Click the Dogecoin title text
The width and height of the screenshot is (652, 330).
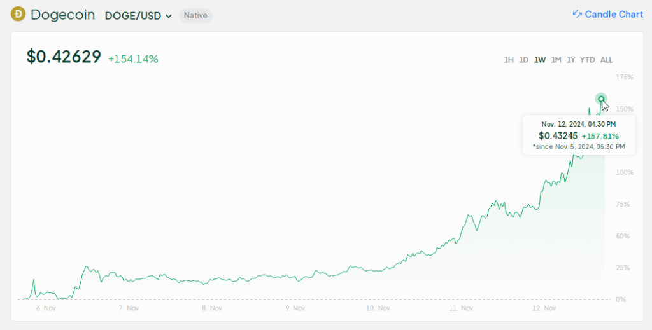62,15
